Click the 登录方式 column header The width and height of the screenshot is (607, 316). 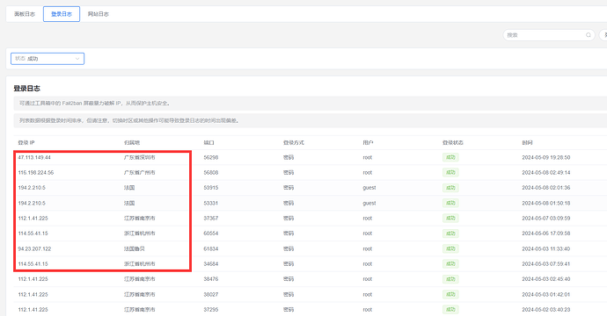[x=294, y=142]
